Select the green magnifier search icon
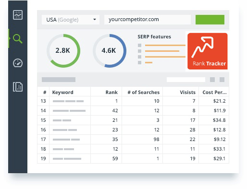The width and height of the screenshot is (247, 189). 18,39
